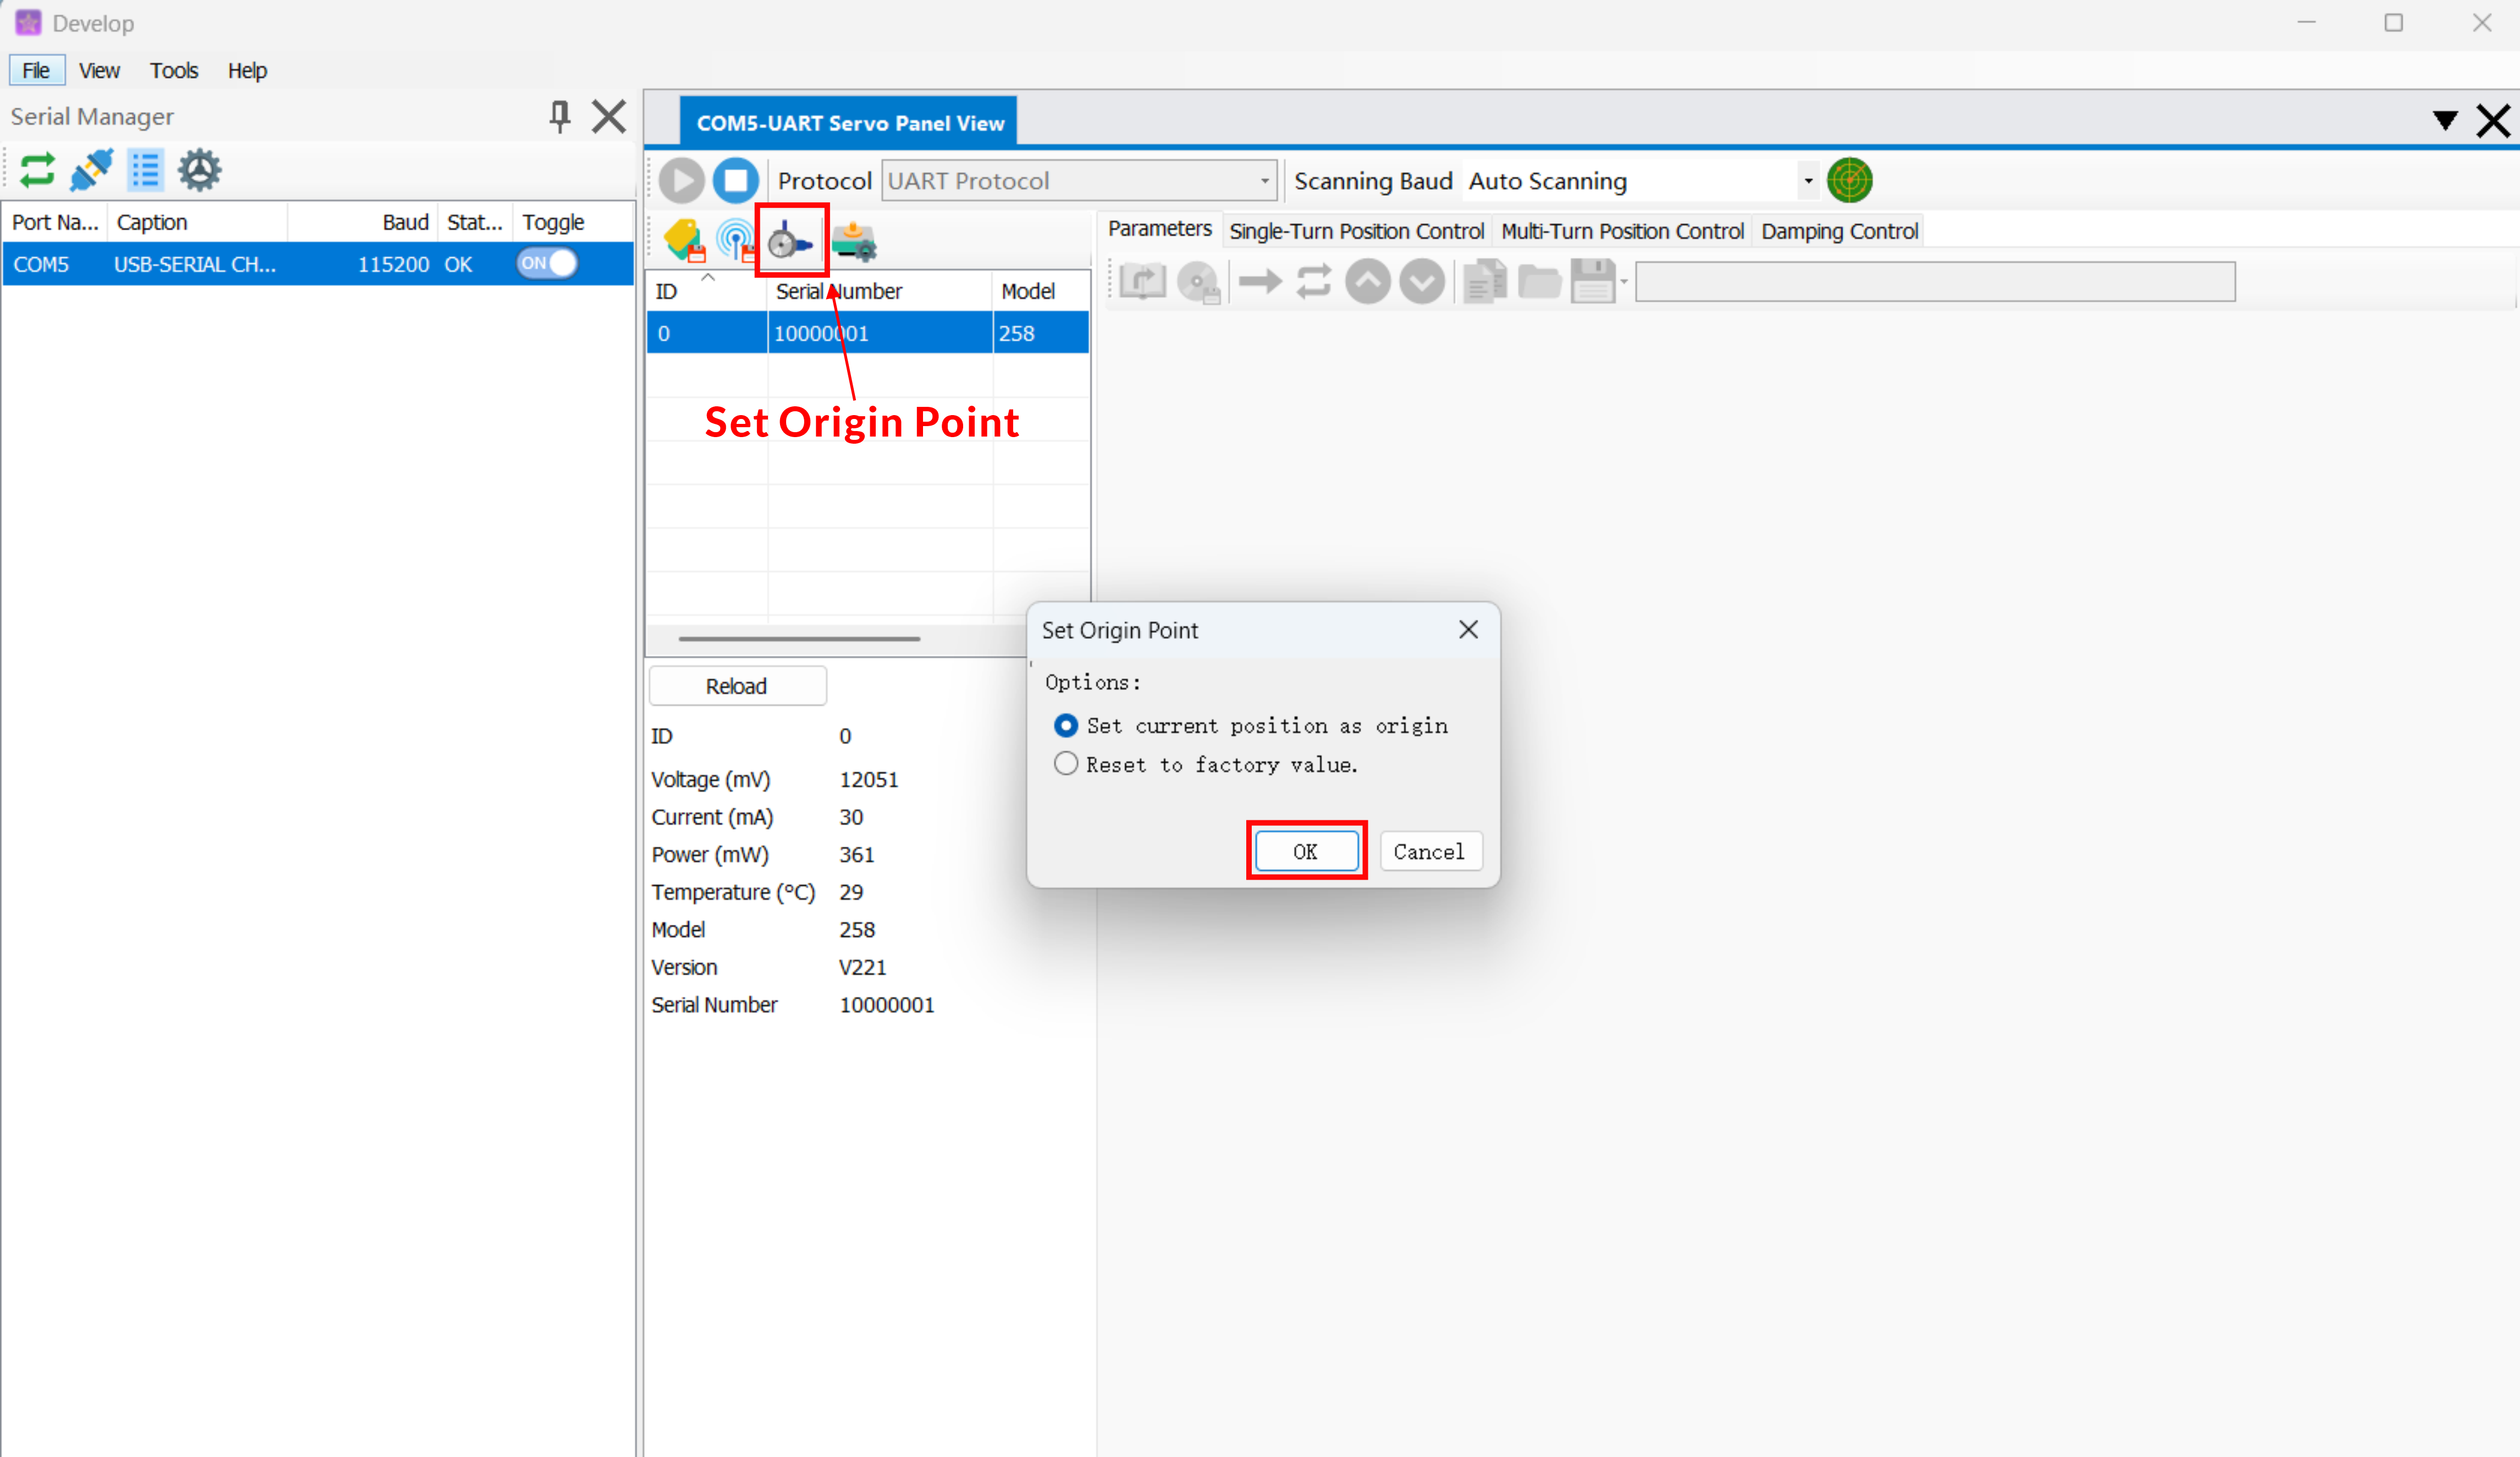Click the Reload button
Screen dimensions: 2520x1457
pyautogui.click(x=737, y=686)
